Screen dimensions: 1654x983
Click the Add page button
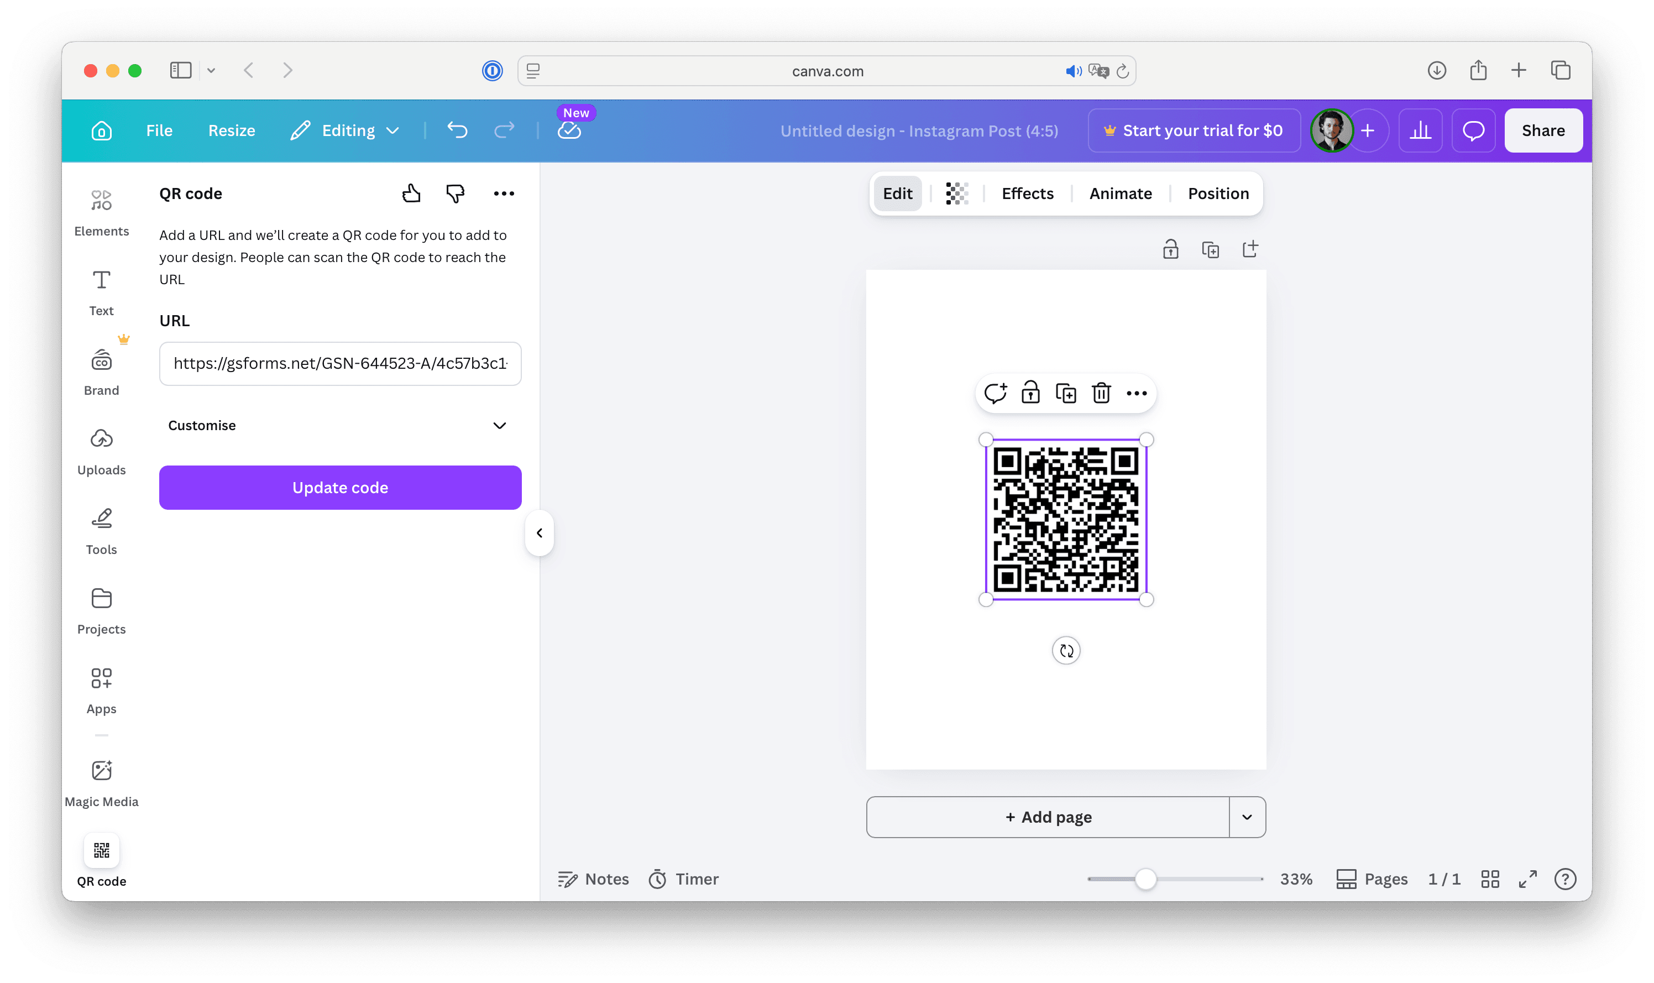1048,817
